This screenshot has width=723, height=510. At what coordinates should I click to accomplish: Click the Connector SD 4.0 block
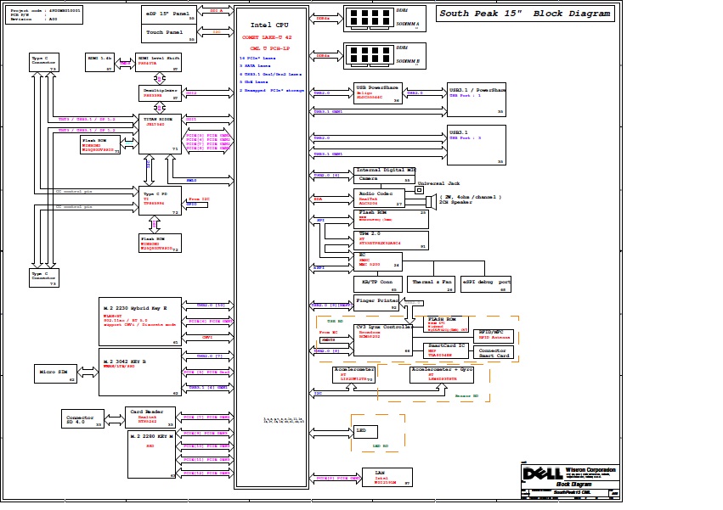82,419
